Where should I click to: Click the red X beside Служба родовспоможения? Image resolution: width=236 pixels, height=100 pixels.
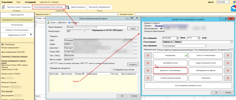[x=148, y=78]
